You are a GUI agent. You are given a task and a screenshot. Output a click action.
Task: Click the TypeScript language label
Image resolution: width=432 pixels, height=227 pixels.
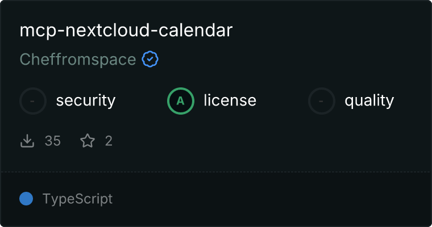point(77,199)
